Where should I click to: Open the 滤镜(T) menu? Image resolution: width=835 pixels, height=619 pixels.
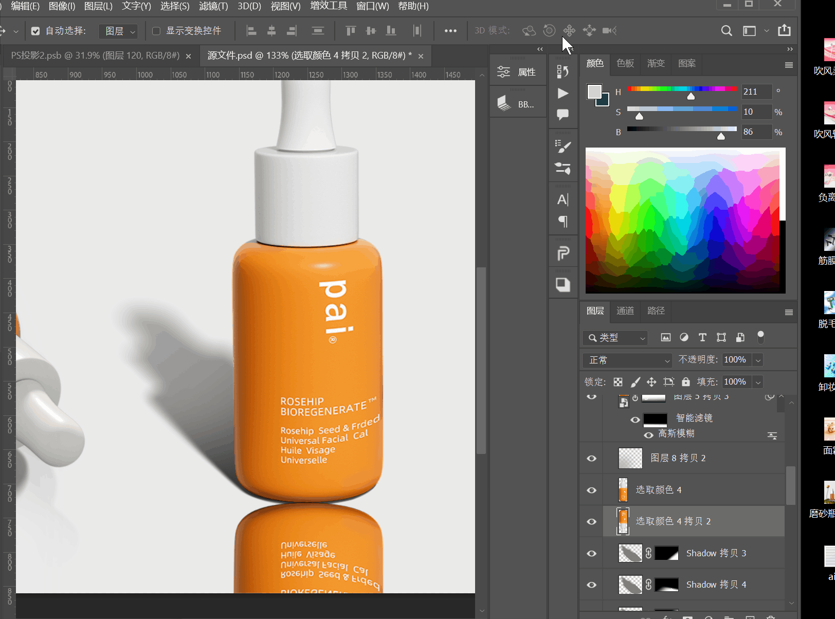click(x=213, y=6)
